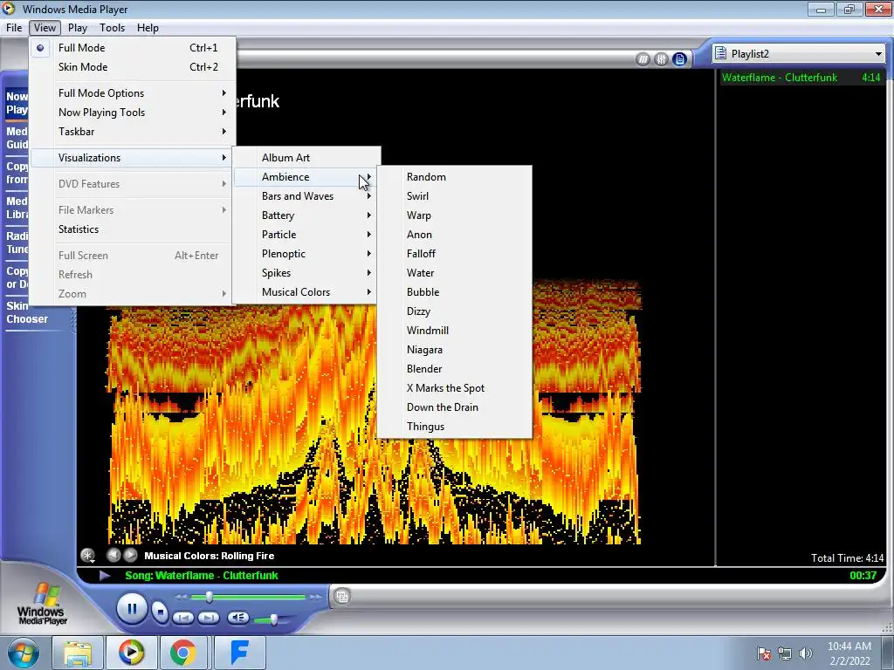Viewport: 894px width, 670px height.
Task: Skip to previous track button
Action: tap(183, 618)
